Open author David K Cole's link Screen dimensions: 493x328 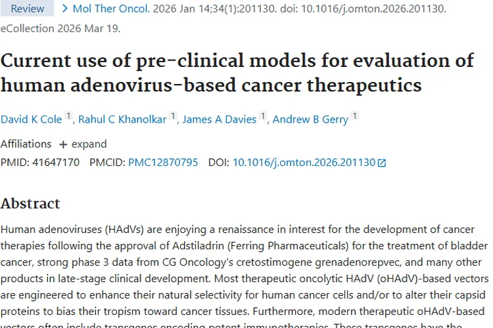[x=31, y=119]
